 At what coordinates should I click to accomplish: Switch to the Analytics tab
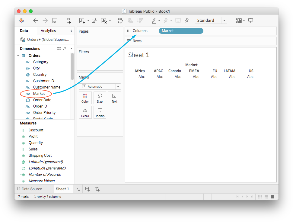[x=48, y=31]
